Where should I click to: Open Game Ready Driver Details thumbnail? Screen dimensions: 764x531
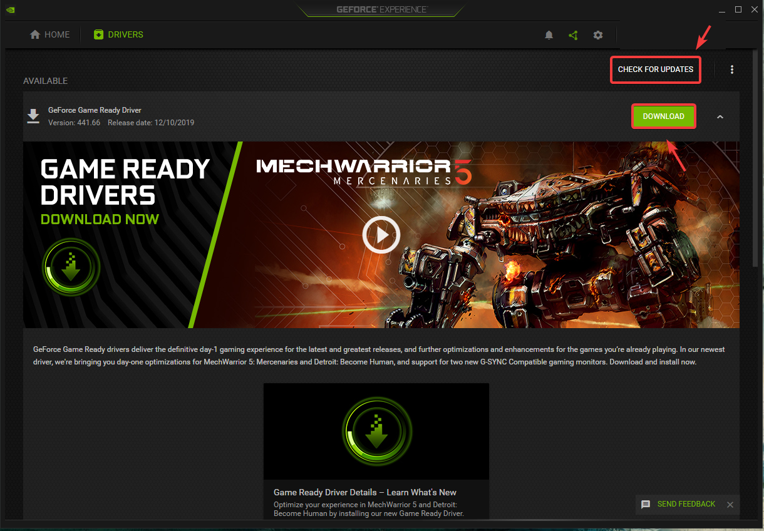click(x=376, y=431)
